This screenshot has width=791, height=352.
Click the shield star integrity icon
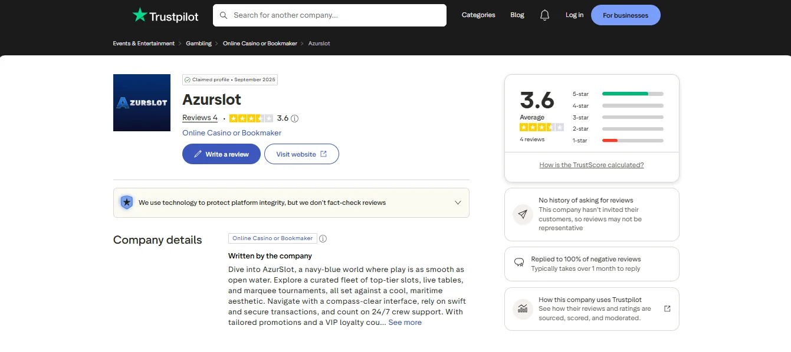126,202
